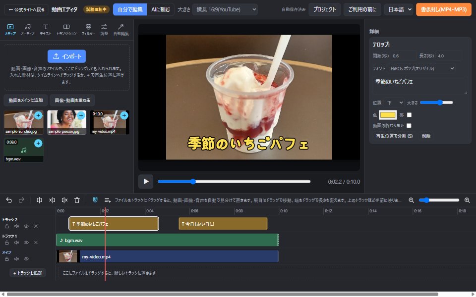Click the caption text box 季節のいちごパフェ
The height and width of the screenshot is (297, 476).
click(420, 86)
